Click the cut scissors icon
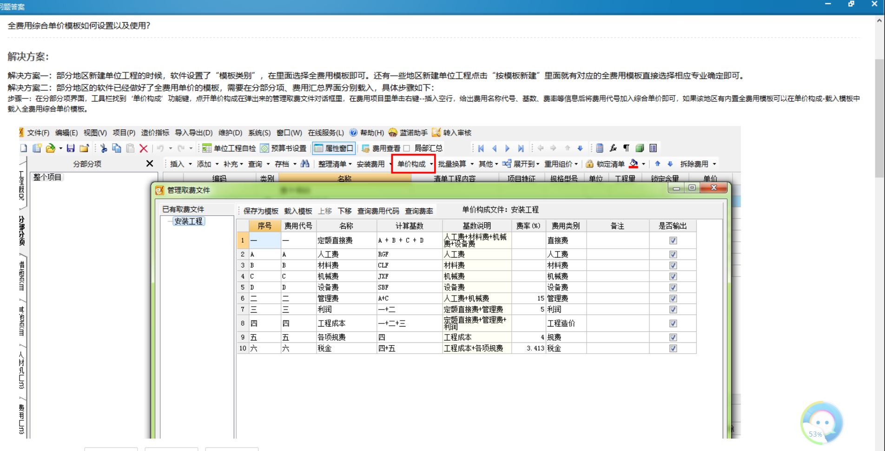 click(104, 148)
